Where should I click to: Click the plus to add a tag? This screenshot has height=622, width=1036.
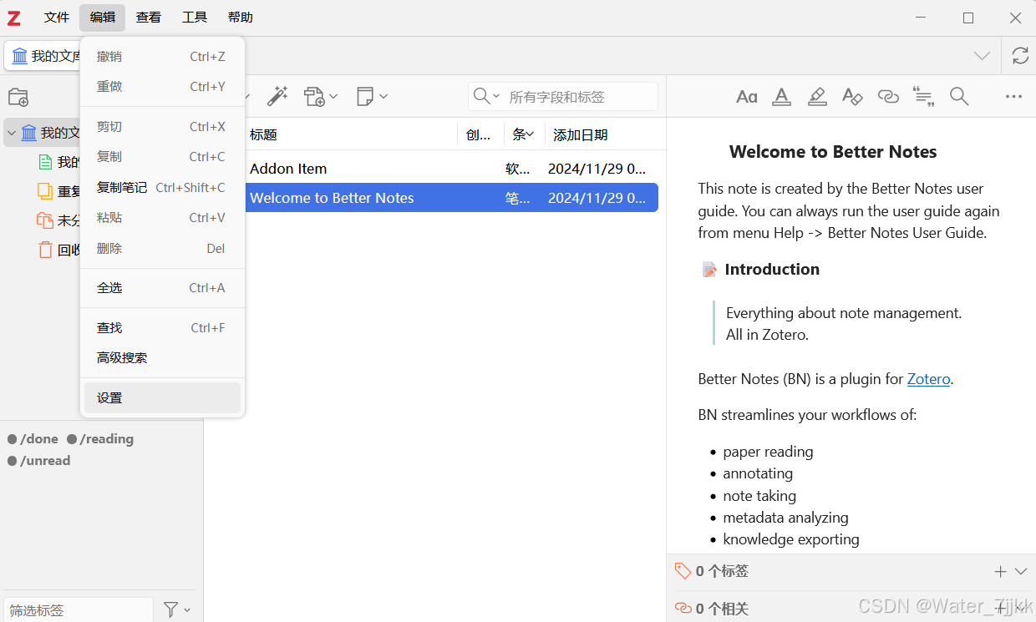[1000, 571]
